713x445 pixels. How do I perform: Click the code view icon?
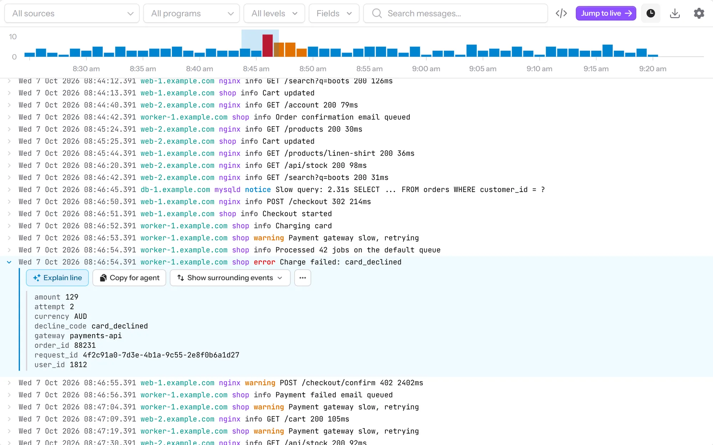[561, 14]
